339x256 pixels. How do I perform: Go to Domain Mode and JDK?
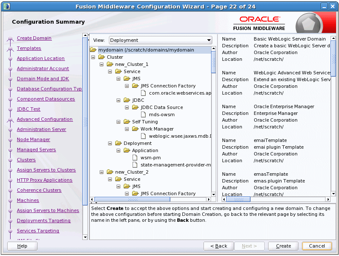pos(43,79)
